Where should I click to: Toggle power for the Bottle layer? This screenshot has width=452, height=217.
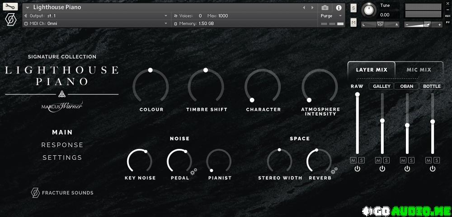433,169
